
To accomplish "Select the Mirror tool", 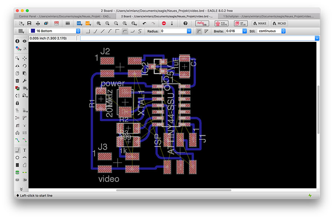I will [17, 66].
